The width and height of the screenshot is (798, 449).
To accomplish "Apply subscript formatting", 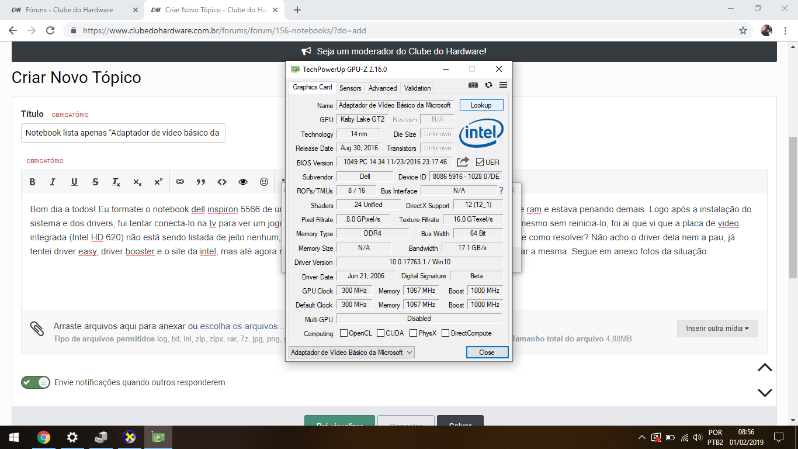I will coord(137,182).
